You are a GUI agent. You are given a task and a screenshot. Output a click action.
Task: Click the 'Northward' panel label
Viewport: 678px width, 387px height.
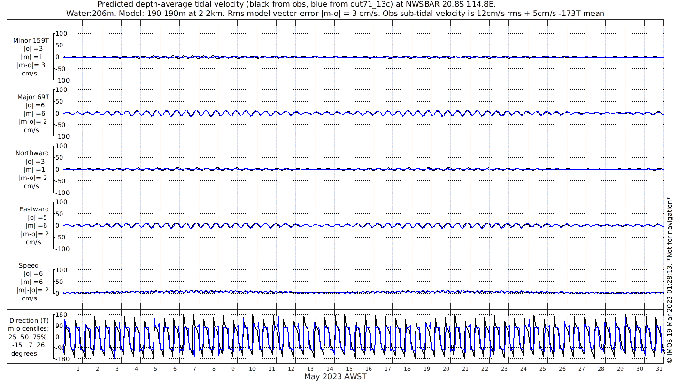pos(32,153)
